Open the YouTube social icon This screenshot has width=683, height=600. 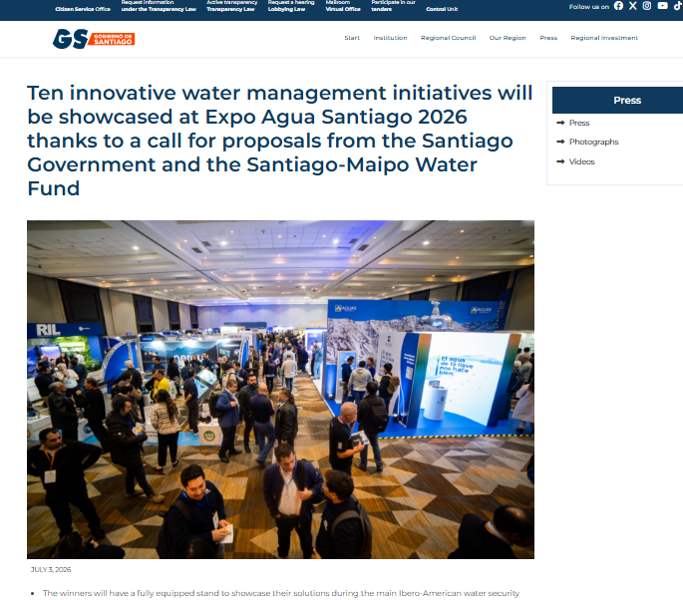pos(662,6)
